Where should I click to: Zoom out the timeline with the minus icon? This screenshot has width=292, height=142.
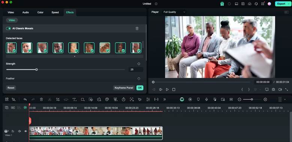click(240, 100)
